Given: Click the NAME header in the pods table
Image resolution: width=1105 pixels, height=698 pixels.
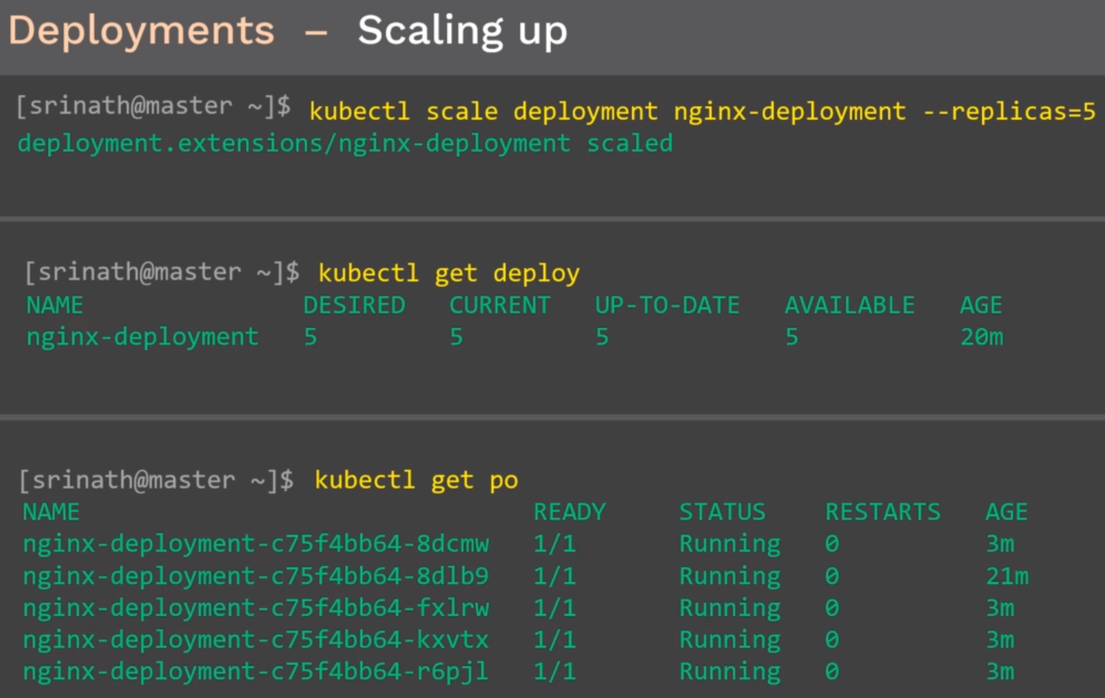Looking at the screenshot, I should point(51,512).
